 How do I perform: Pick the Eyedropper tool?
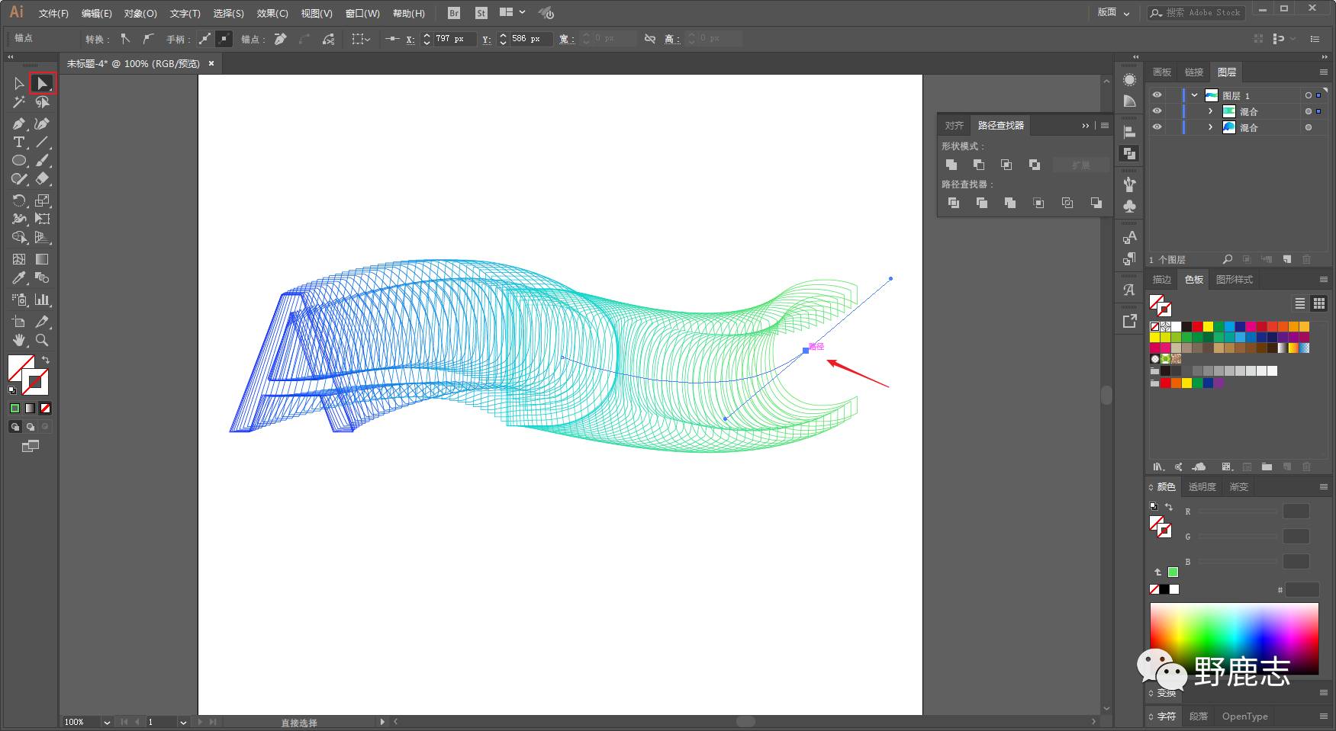(19, 278)
